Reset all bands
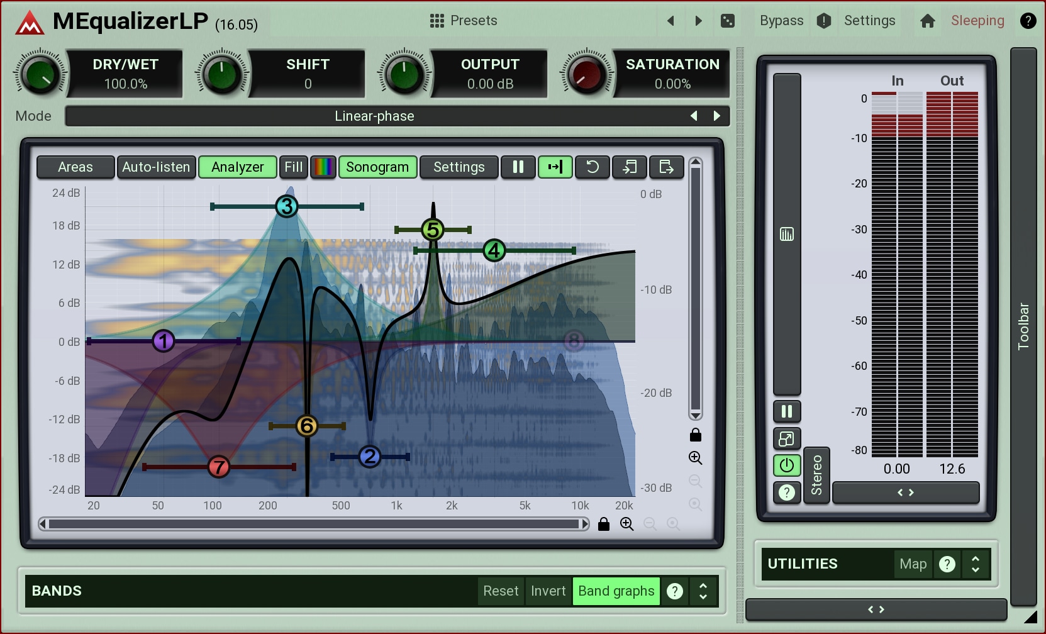The image size is (1046, 634). point(501,591)
